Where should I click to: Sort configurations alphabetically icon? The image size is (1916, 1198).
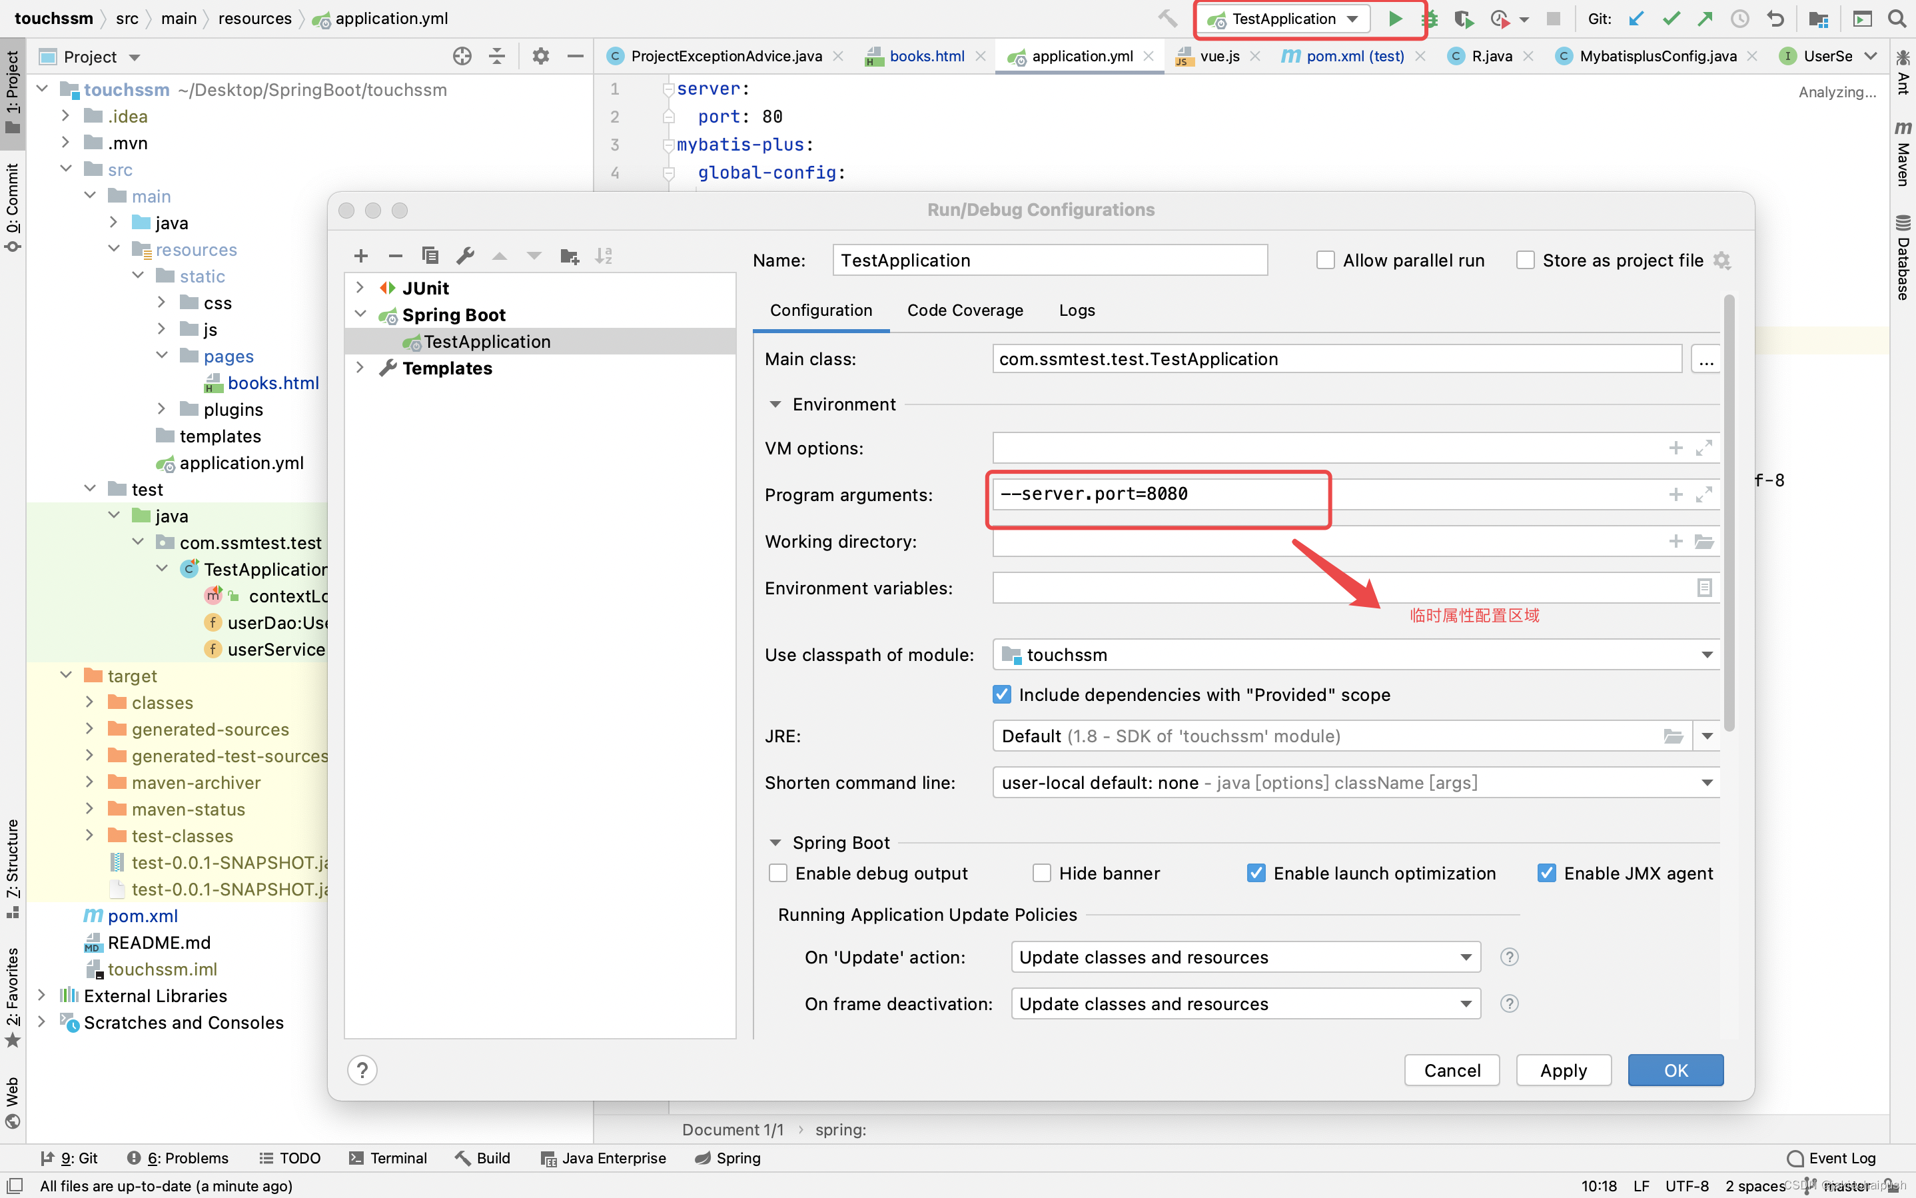(x=604, y=255)
